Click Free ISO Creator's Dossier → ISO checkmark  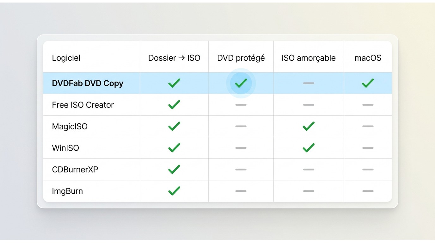click(x=174, y=105)
